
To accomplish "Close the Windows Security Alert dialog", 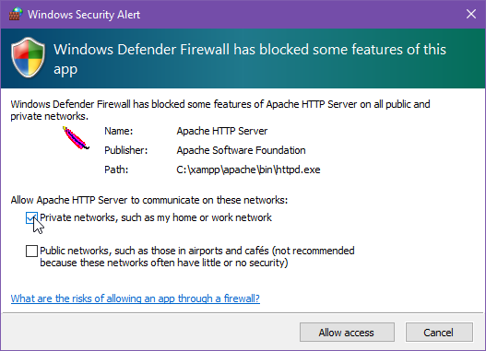I will click(471, 14).
